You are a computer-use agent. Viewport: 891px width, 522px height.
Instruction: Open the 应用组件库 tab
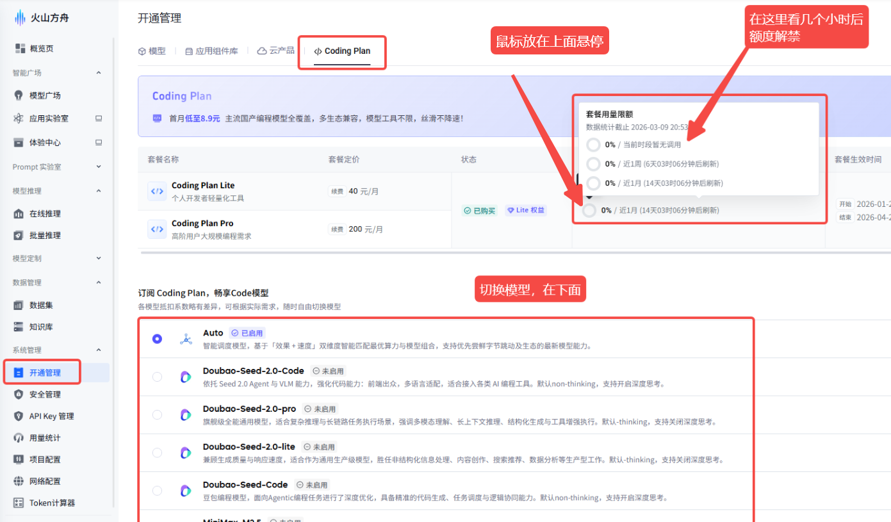(211, 51)
